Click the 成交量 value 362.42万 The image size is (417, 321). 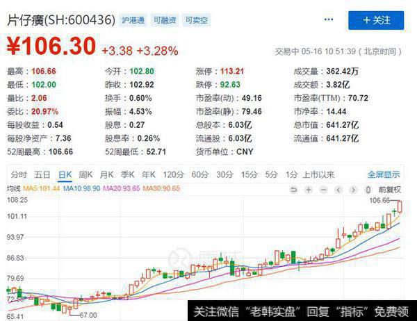[x=343, y=72]
